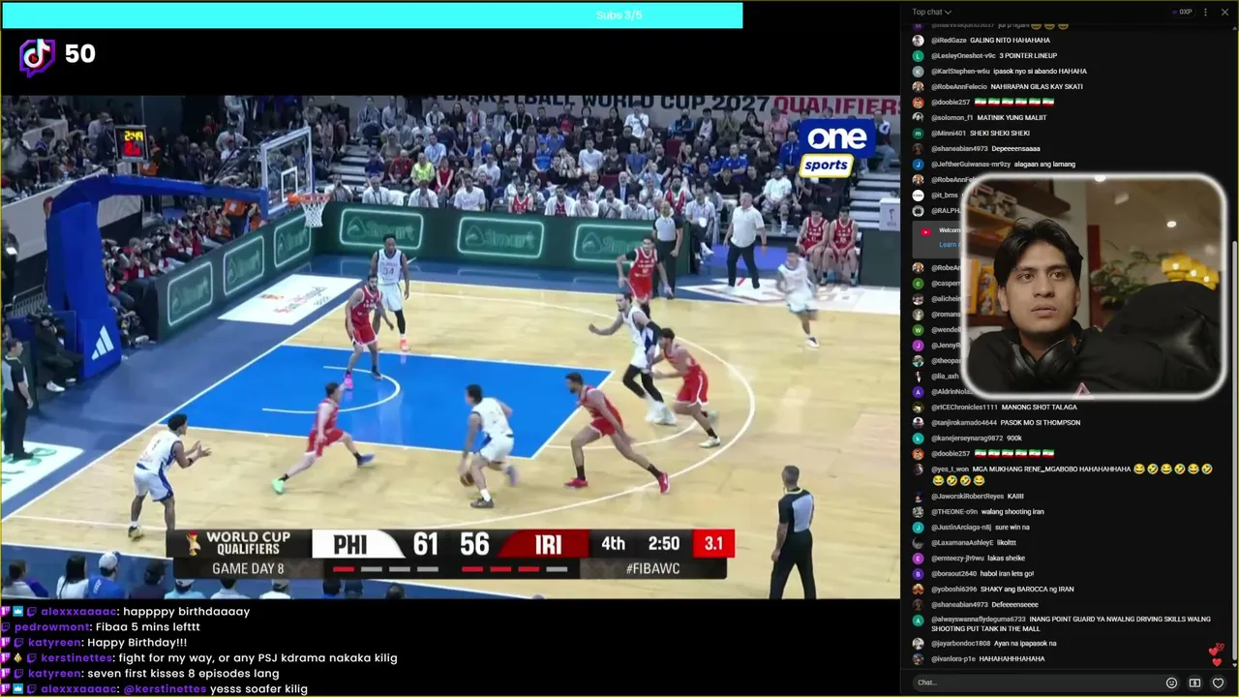Click @JeftherGuiwanas-mr9zy's blue avatar

click(918, 165)
